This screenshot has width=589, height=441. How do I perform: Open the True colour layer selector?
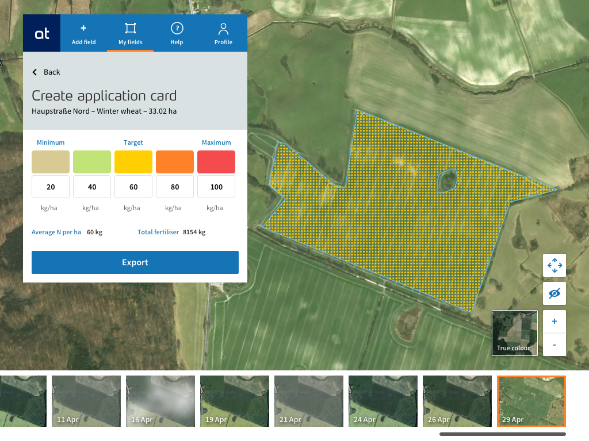pyautogui.click(x=514, y=332)
